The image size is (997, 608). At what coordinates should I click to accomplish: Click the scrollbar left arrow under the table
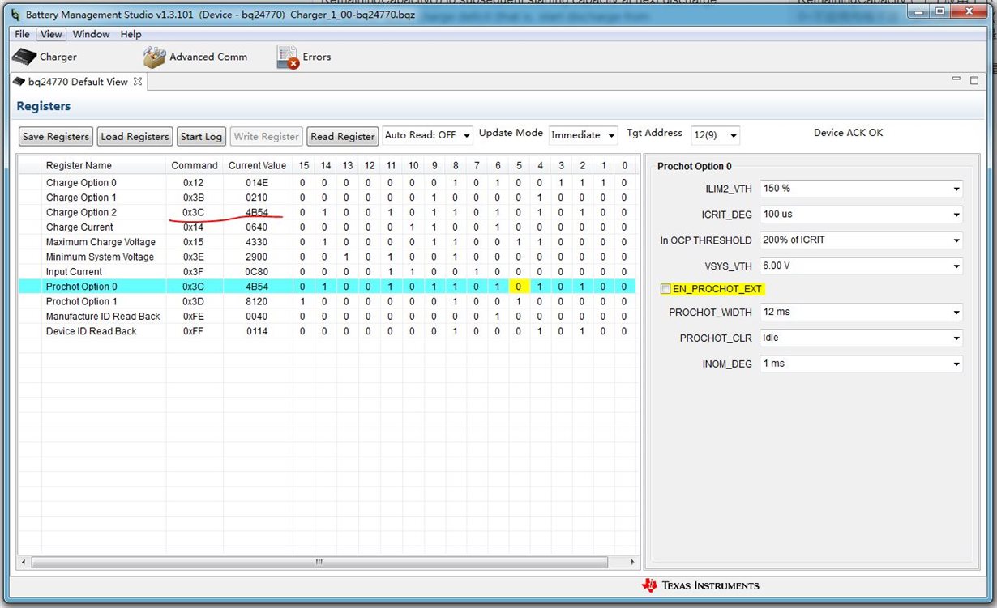[24, 562]
